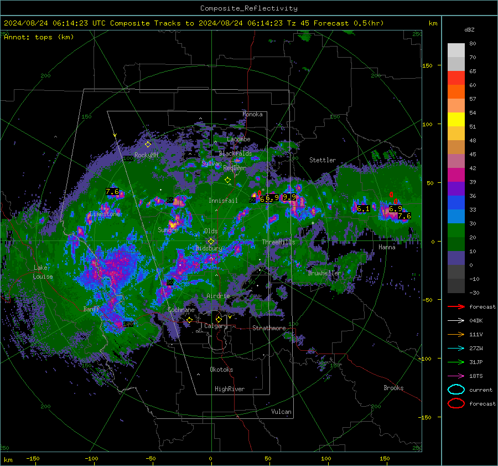498x466 pixels.
Task: Click the Banff label
Action: tap(91, 309)
